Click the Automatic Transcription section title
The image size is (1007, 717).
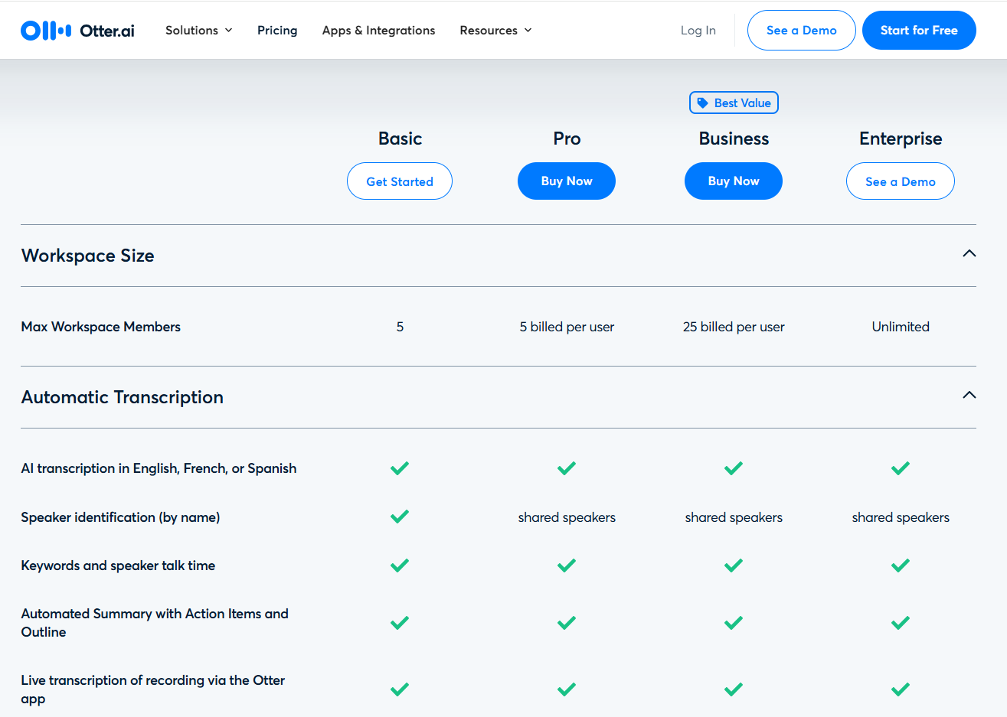click(123, 397)
